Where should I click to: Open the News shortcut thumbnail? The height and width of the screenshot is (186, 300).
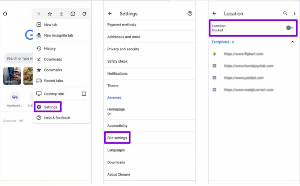click(12, 76)
